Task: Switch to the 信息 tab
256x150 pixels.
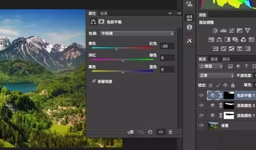Action: pyautogui.click(x=104, y=13)
